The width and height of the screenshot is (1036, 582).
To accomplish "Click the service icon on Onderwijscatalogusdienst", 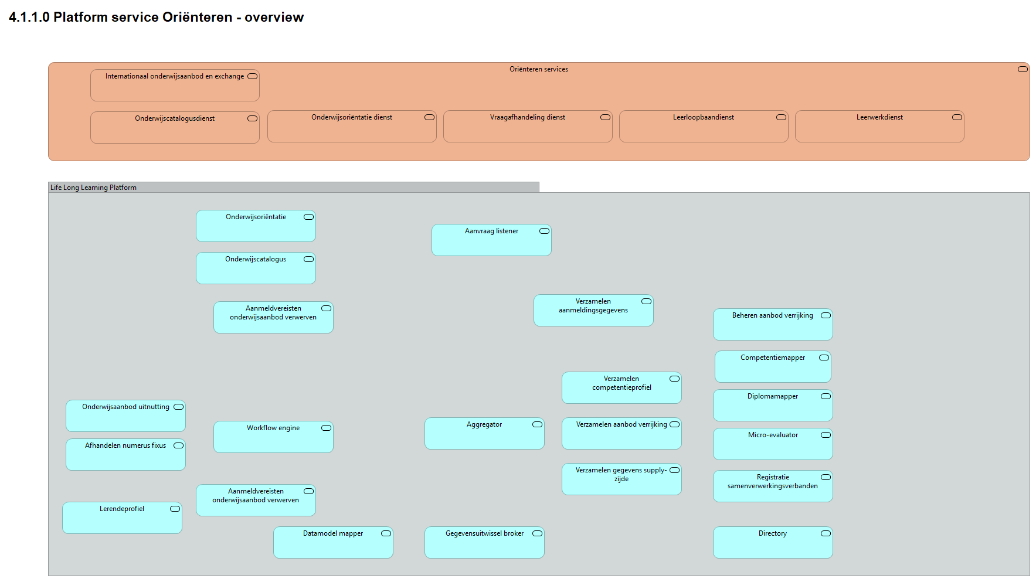I will [x=252, y=117].
